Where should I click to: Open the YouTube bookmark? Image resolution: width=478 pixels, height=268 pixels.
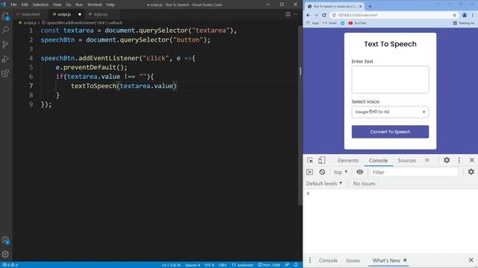pyautogui.click(x=357, y=23)
